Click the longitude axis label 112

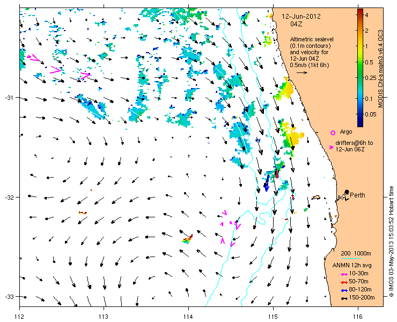(19, 317)
